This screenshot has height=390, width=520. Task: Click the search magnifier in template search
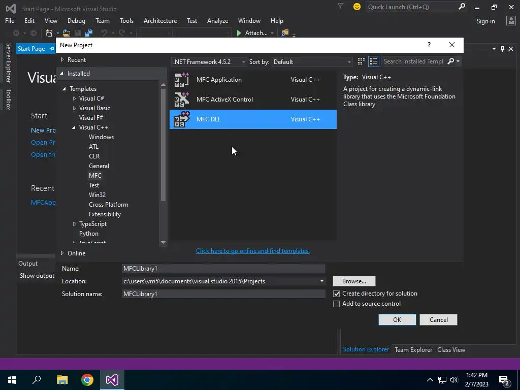451,61
